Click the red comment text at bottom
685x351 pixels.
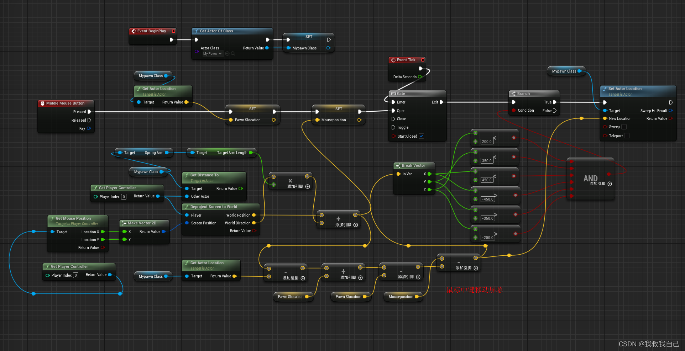pos(475,290)
